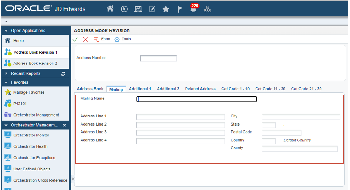Open Manage Favorites link
350x190 pixels.
pyautogui.click(x=29, y=92)
